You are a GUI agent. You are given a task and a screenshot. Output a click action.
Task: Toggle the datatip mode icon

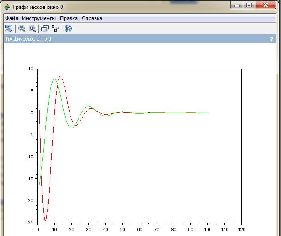click(45, 29)
